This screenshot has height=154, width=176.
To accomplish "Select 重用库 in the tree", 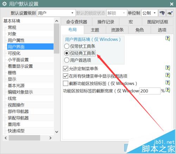I will pos(14,124).
